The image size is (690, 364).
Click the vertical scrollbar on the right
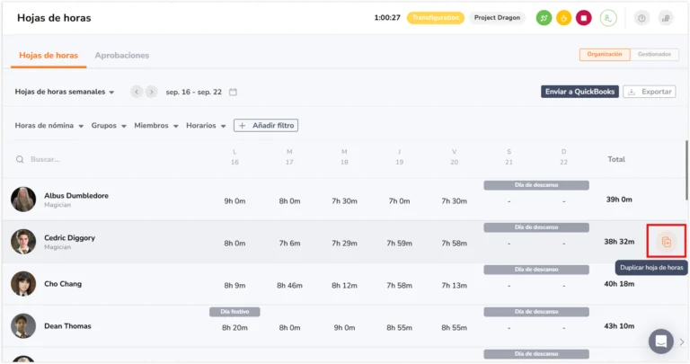(x=686, y=170)
